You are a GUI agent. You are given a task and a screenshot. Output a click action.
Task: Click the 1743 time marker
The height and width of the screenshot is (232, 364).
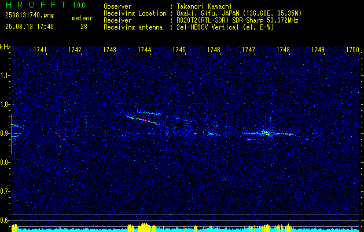(x=109, y=50)
